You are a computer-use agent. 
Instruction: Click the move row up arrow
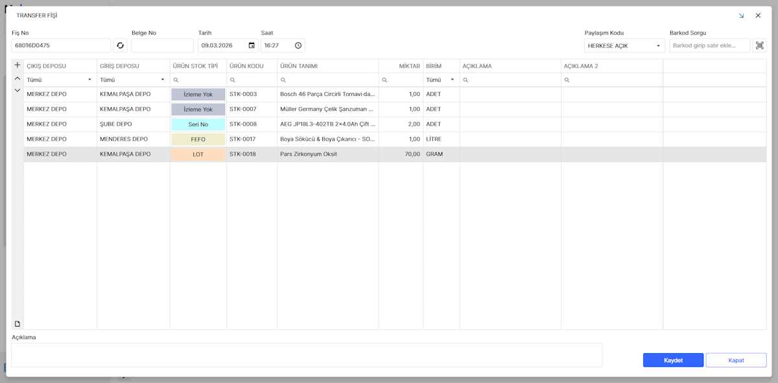tap(18, 78)
